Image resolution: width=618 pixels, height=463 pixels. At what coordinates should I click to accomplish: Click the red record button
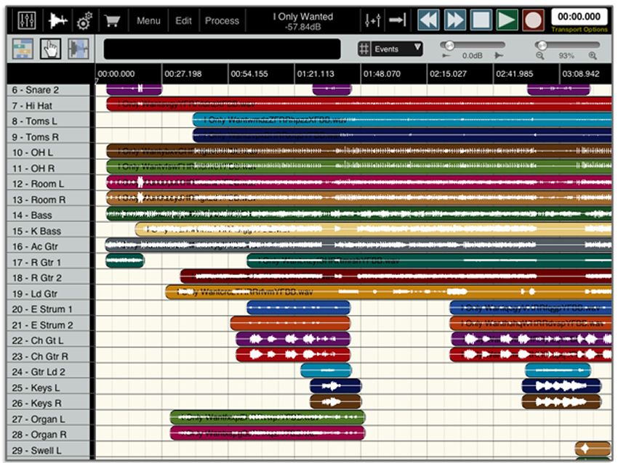coord(533,20)
